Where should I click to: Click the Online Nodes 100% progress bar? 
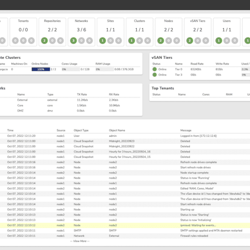pyautogui.click(x=41, y=69)
